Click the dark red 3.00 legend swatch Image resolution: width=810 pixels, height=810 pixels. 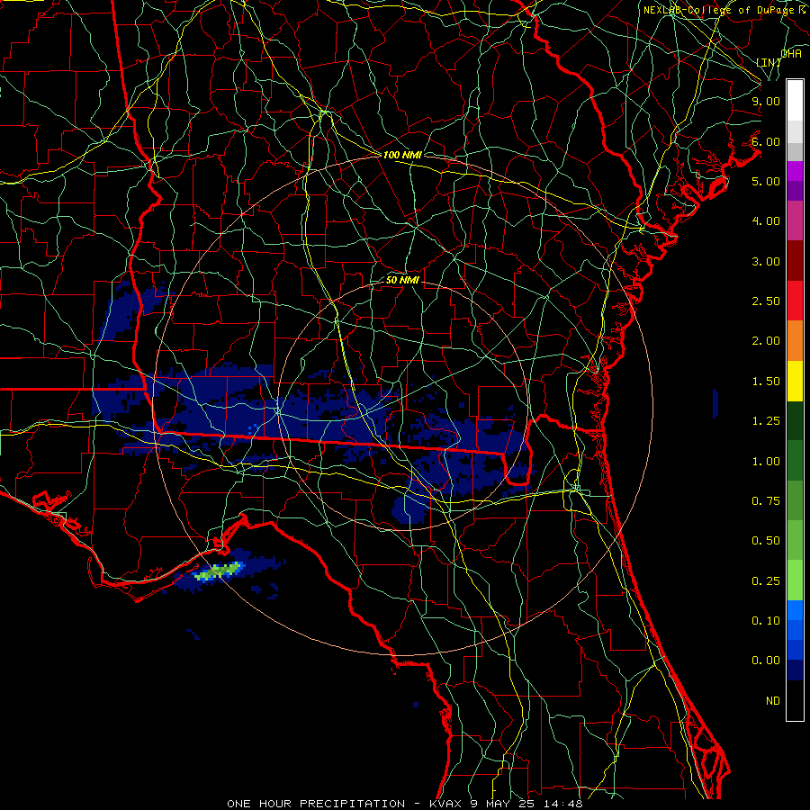point(795,261)
